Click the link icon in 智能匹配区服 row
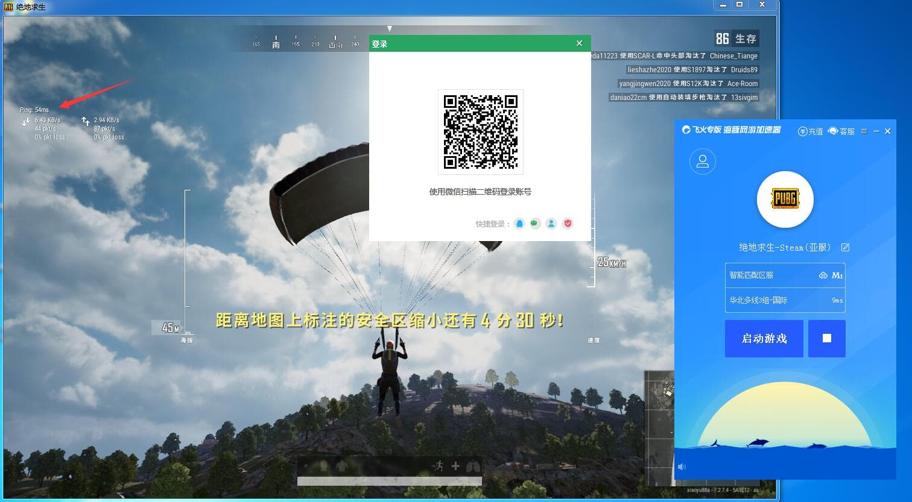Image resolution: width=912 pixels, height=502 pixels. (x=823, y=275)
